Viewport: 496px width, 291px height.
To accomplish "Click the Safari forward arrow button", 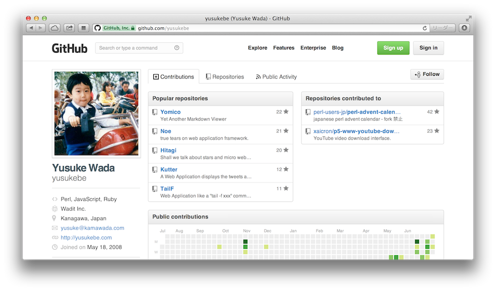I will tap(41, 28).
